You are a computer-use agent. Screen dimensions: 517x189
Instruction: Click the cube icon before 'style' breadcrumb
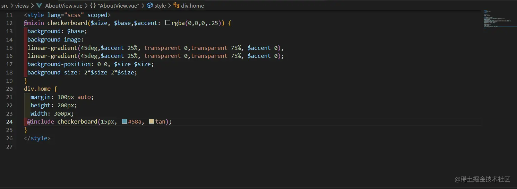tap(150, 6)
